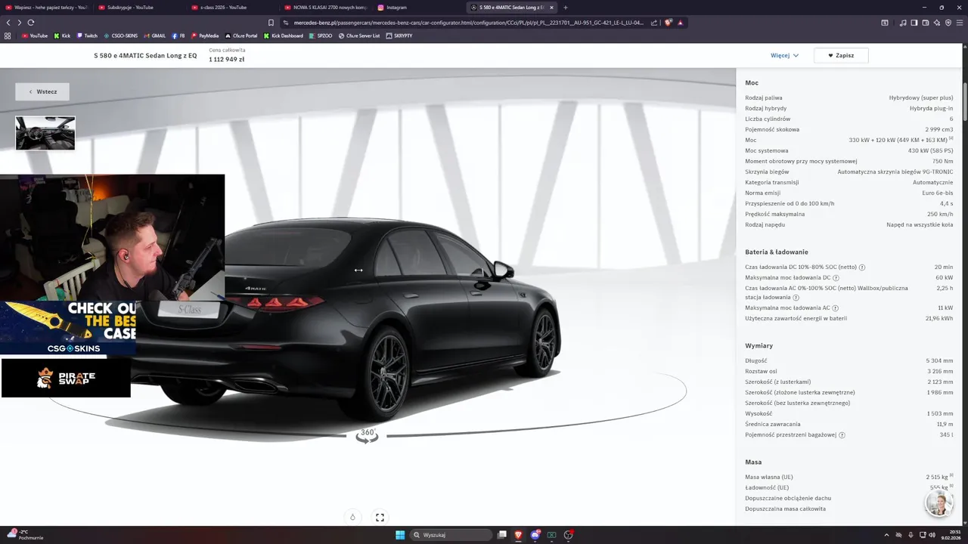
Task: Select the interior view thumbnail
Action: tap(45, 133)
